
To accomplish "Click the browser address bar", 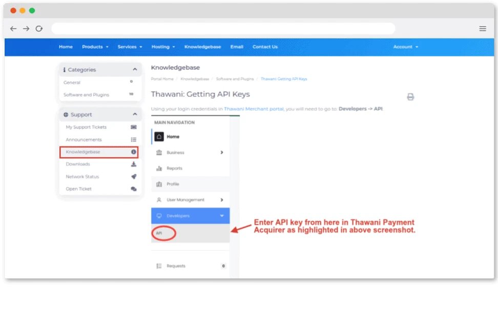I will (x=223, y=29).
